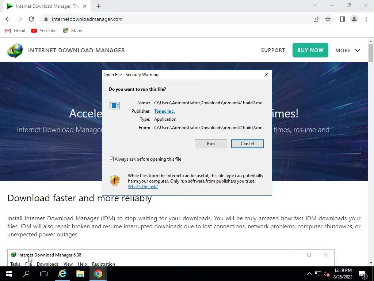Show hidden system tray icons
Viewport: 374px width, 281px height.
tap(309, 274)
